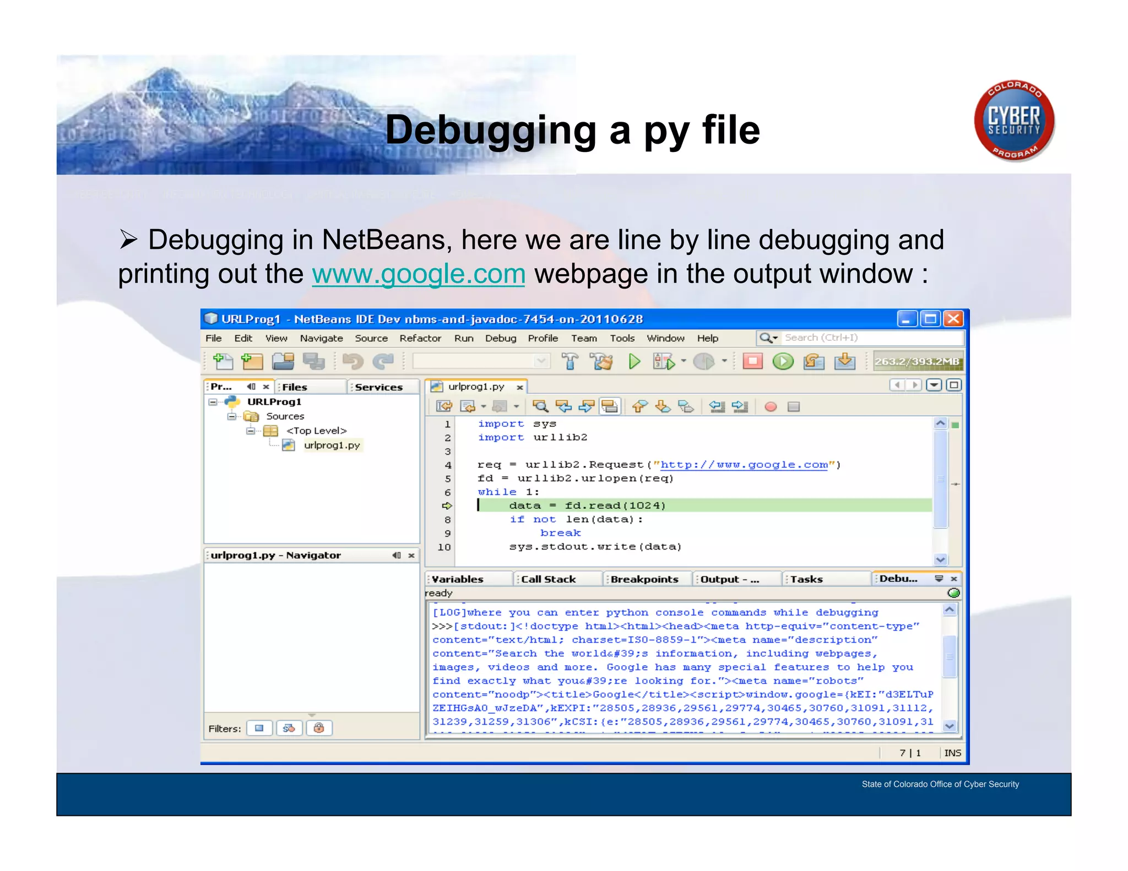This screenshot has width=1128, height=871.
Task: Collapse the URLProg1 project node
Action: [213, 402]
